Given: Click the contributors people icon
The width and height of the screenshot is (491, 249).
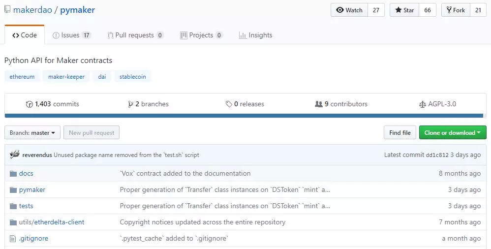Looking at the screenshot, I should pyautogui.click(x=319, y=104).
